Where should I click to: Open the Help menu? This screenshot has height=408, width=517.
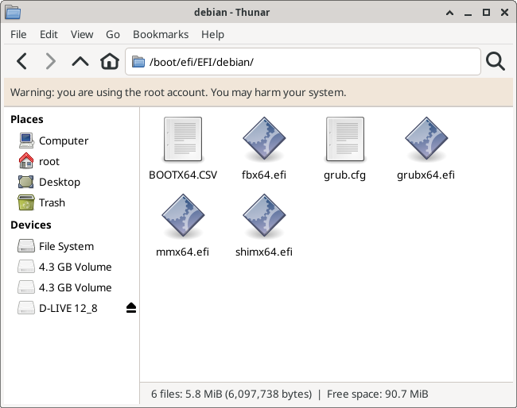[212, 34]
